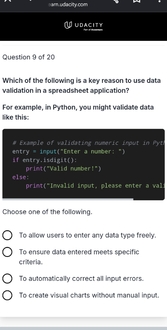The image size is (167, 330).
Task: Close the browser tab with the X icon
Action: coord(7,0)
